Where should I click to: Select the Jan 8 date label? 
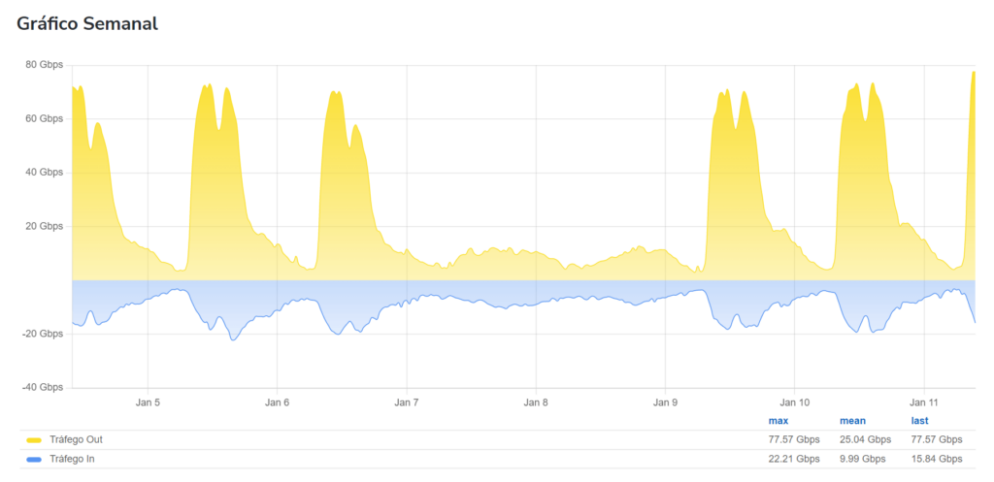pyautogui.click(x=536, y=402)
